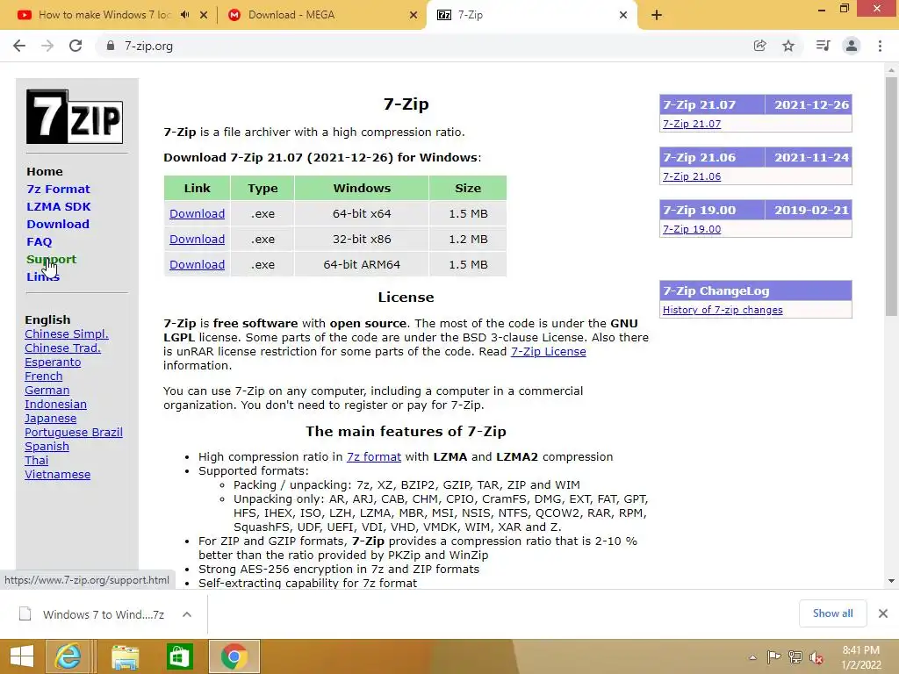Open Download sidebar menu item

coord(58,224)
